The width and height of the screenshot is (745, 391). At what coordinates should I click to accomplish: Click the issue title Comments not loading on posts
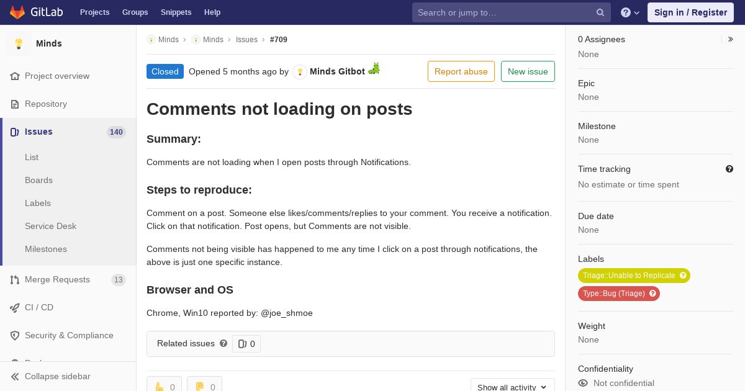279,109
